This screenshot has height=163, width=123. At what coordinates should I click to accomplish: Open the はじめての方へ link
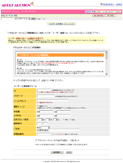(109, 4)
